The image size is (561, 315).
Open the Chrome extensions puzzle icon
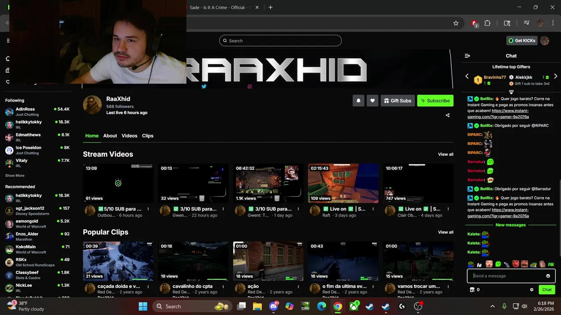(x=487, y=23)
